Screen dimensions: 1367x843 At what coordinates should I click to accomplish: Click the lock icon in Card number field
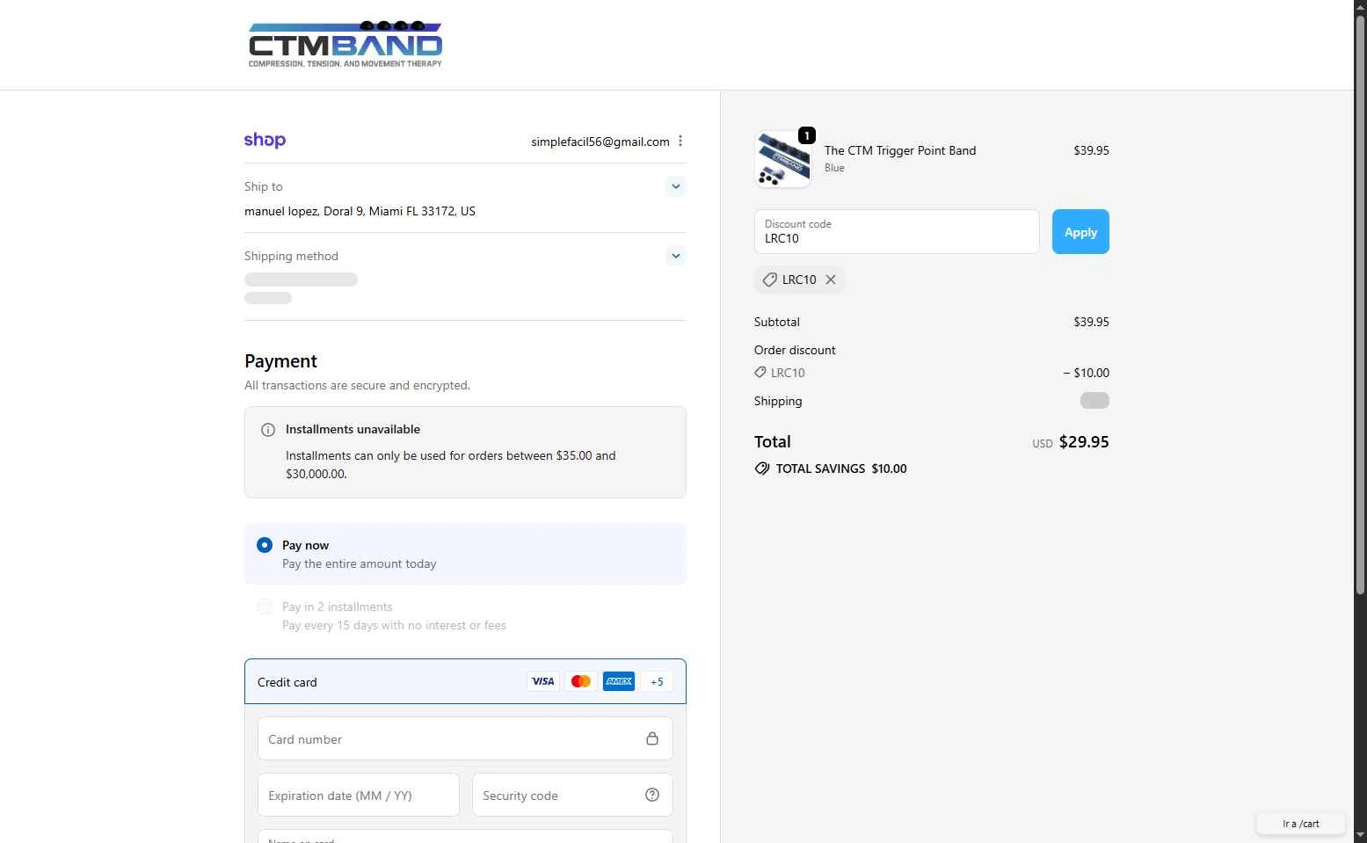pyautogui.click(x=652, y=738)
